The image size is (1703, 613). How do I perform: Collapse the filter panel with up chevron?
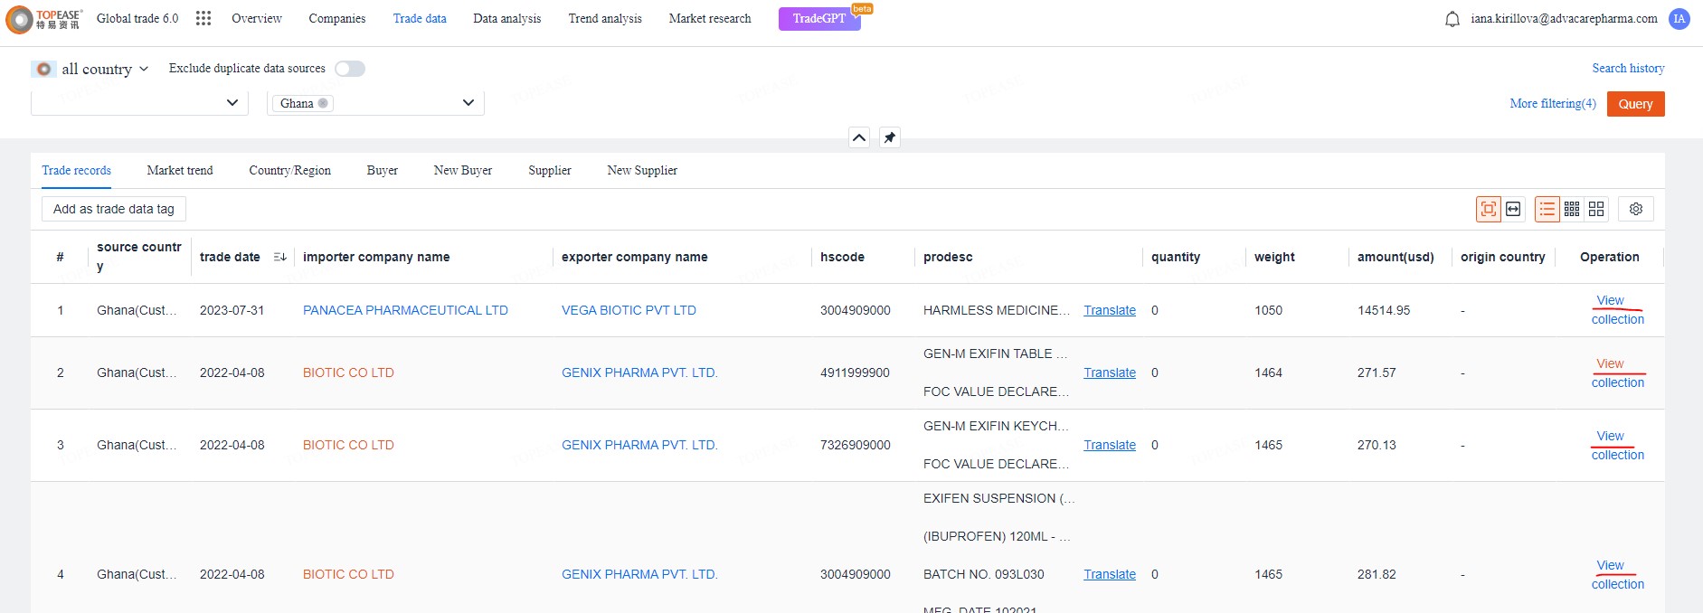pyautogui.click(x=859, y=137)
